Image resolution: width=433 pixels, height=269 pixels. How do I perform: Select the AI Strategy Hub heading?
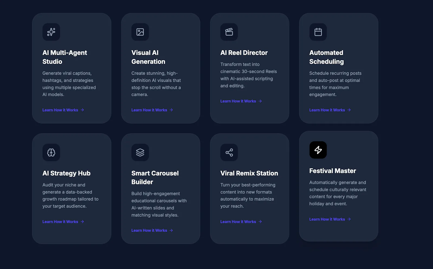tap(67, 173)
